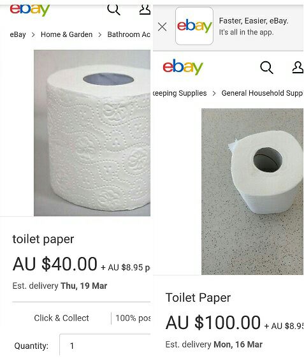Open the account profile icon in left header
Viewport: 304px width, 359px height.
pyautogui.click(x=145, y=10)
